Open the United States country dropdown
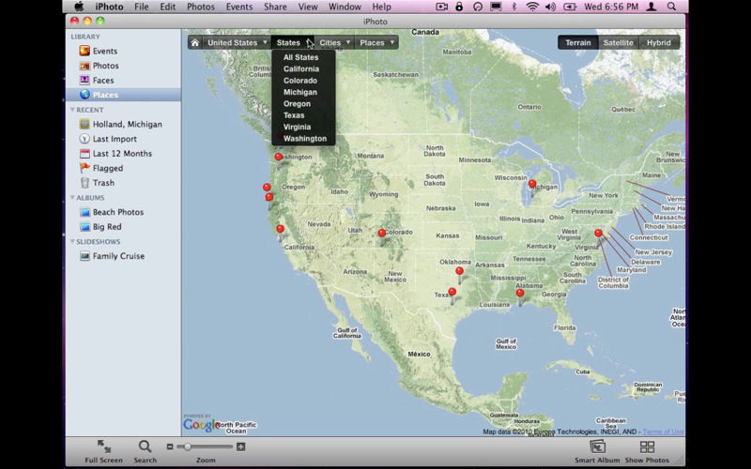This screenshot has width=751, height=469. click(x=237, y=42)
